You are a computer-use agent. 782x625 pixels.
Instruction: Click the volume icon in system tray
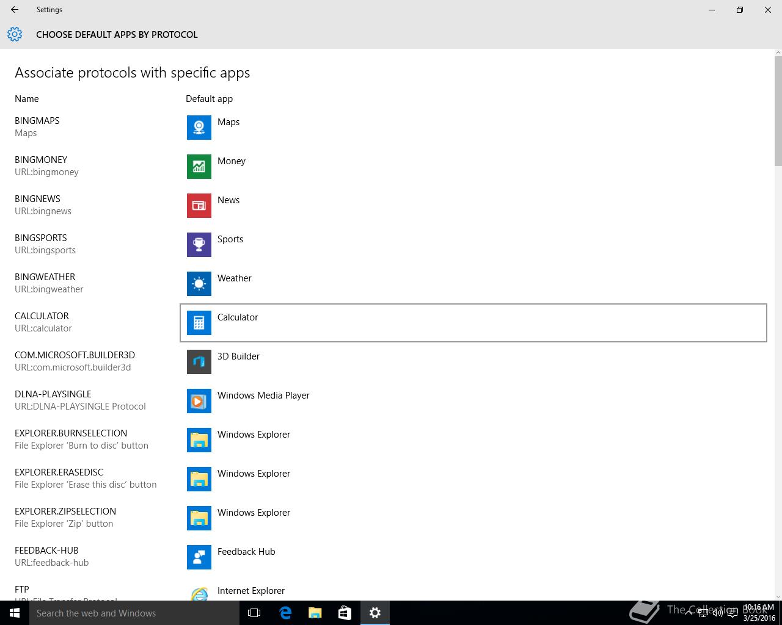718,613
